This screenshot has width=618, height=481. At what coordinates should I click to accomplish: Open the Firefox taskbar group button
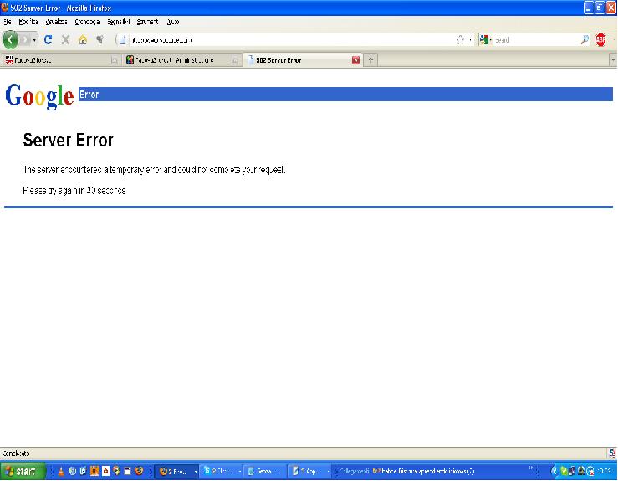(x=176, y=471)
